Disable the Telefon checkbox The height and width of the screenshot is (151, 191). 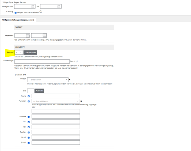(29, 132)
